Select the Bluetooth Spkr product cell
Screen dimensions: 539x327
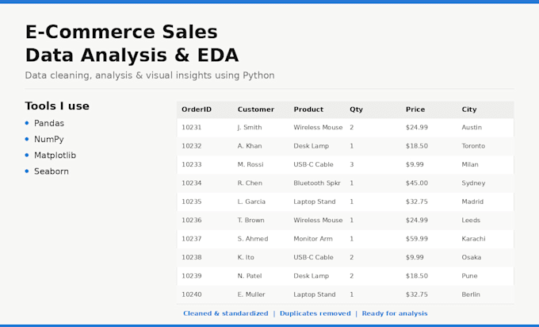[317, 183]
